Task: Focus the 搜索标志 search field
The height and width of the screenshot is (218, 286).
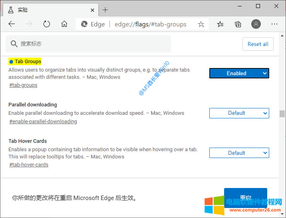Action: (88, 44)
